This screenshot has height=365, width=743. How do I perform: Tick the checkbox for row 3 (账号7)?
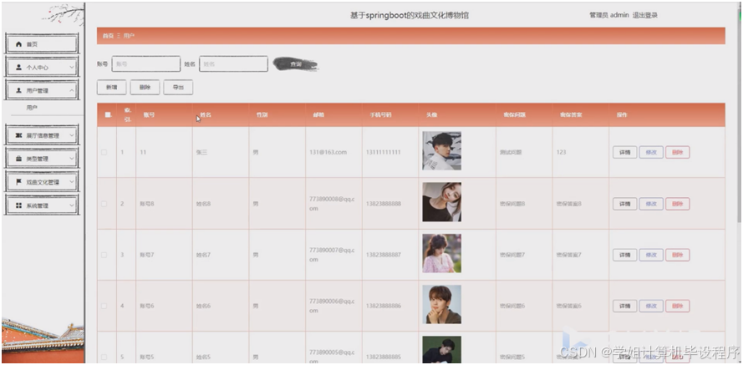(104, 255)
